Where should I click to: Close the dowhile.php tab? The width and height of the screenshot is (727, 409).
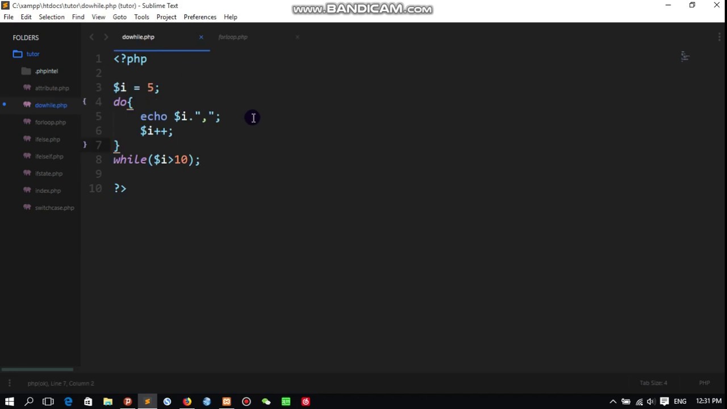(201, 37)
